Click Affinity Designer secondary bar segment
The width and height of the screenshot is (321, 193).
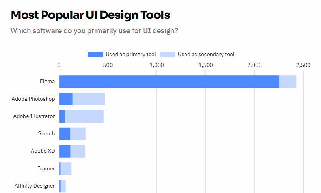(x=63, y=186)
